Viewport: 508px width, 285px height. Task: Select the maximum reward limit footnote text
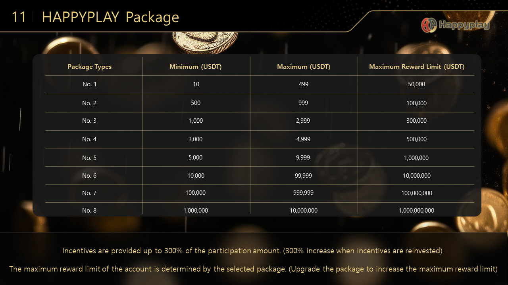pyautogui.click(x=253, y=269)
